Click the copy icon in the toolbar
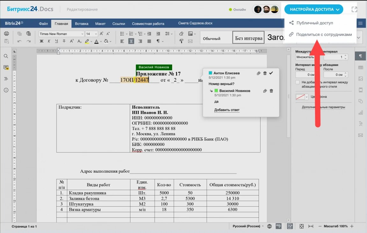 19,34
